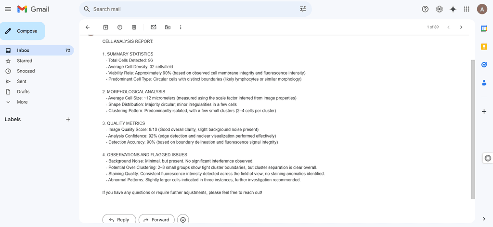Click the Reply button
Viewport: 493px width, 227px height.
coord(119,219)
